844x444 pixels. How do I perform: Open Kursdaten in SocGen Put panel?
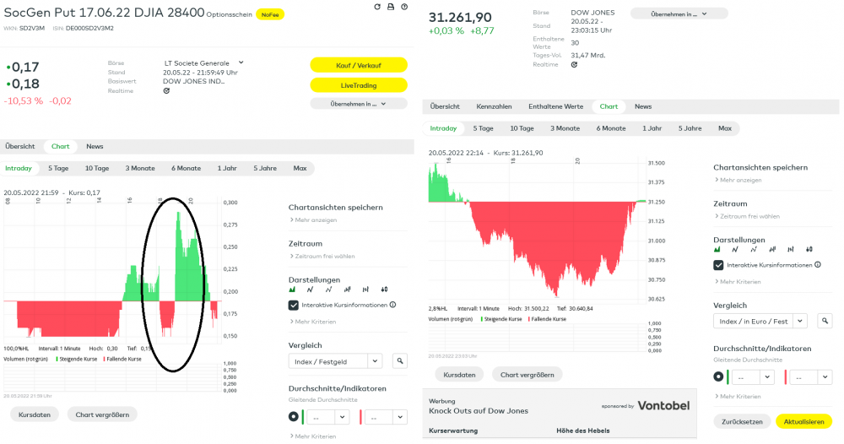coord(35,415)
